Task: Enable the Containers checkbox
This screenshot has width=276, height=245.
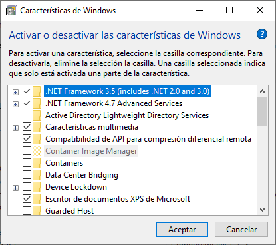Action: [27, 163]
